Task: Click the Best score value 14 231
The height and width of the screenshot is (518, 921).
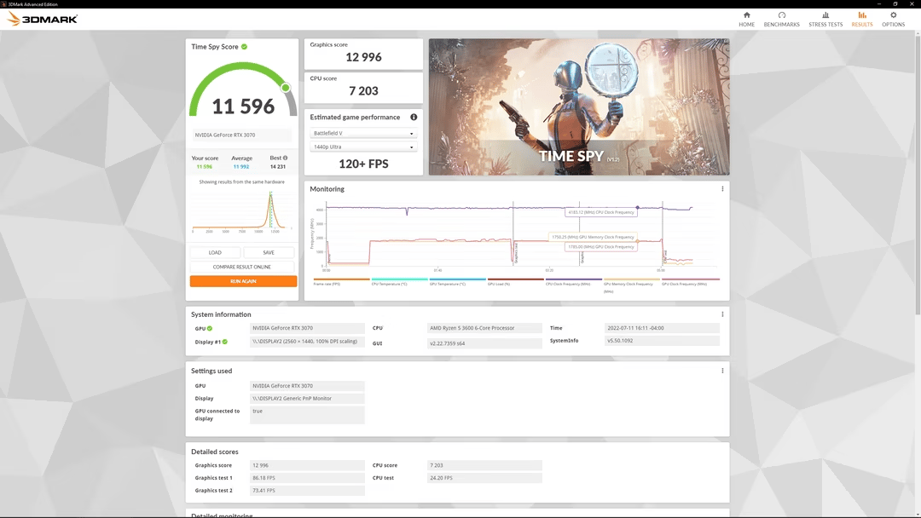Action: 278,167
